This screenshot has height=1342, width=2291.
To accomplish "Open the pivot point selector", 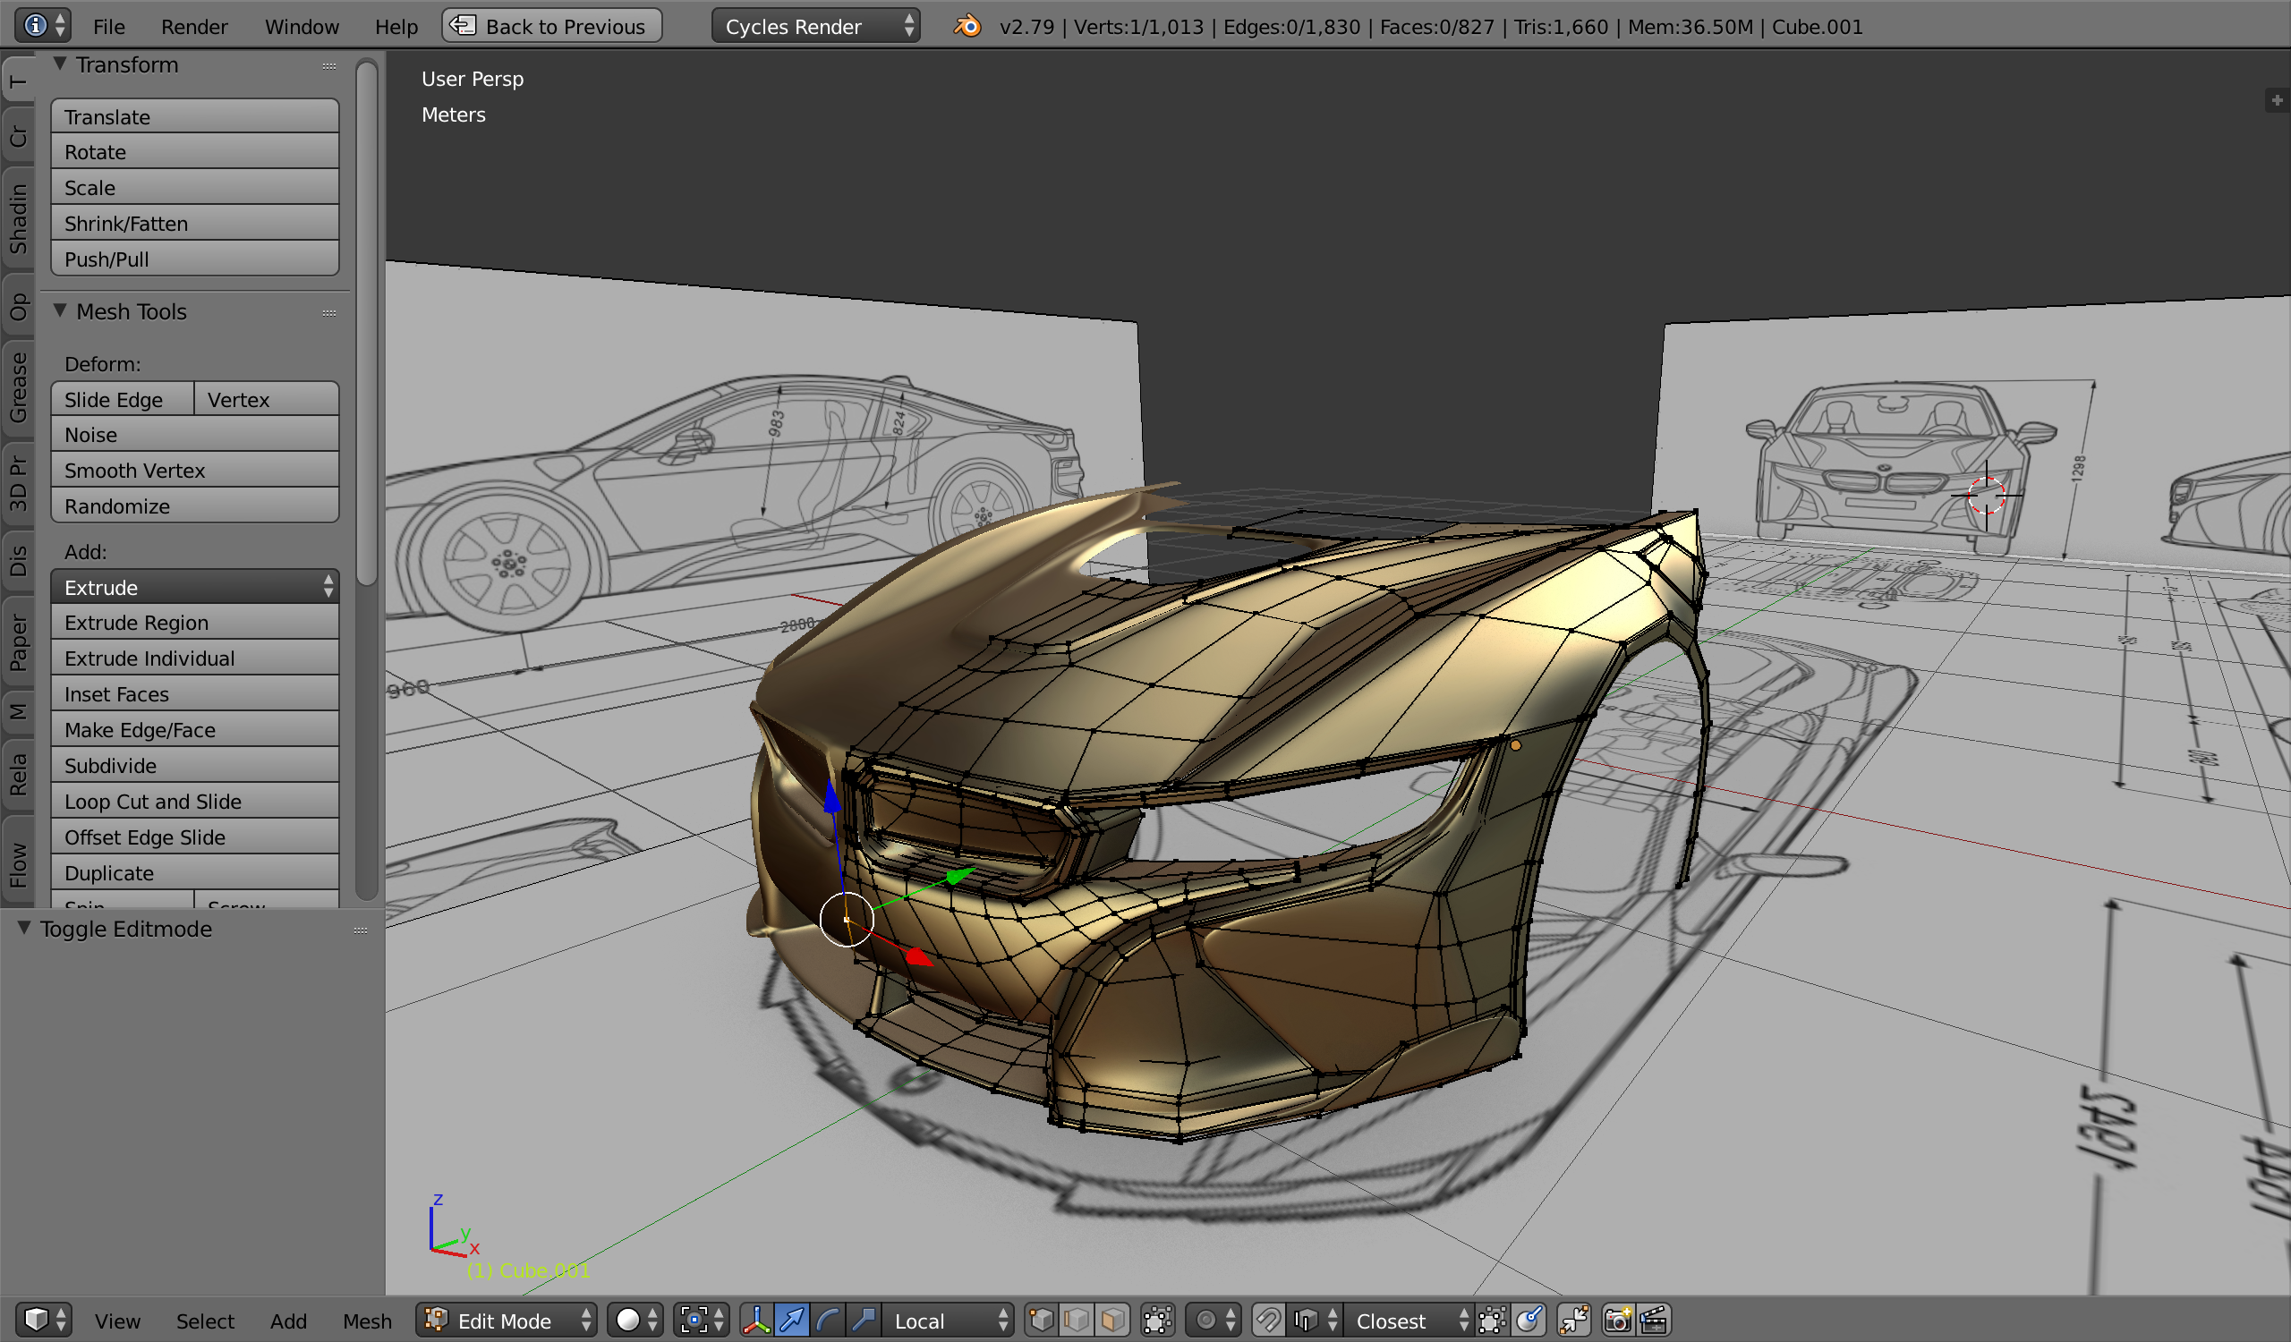I will point(702,1321).
